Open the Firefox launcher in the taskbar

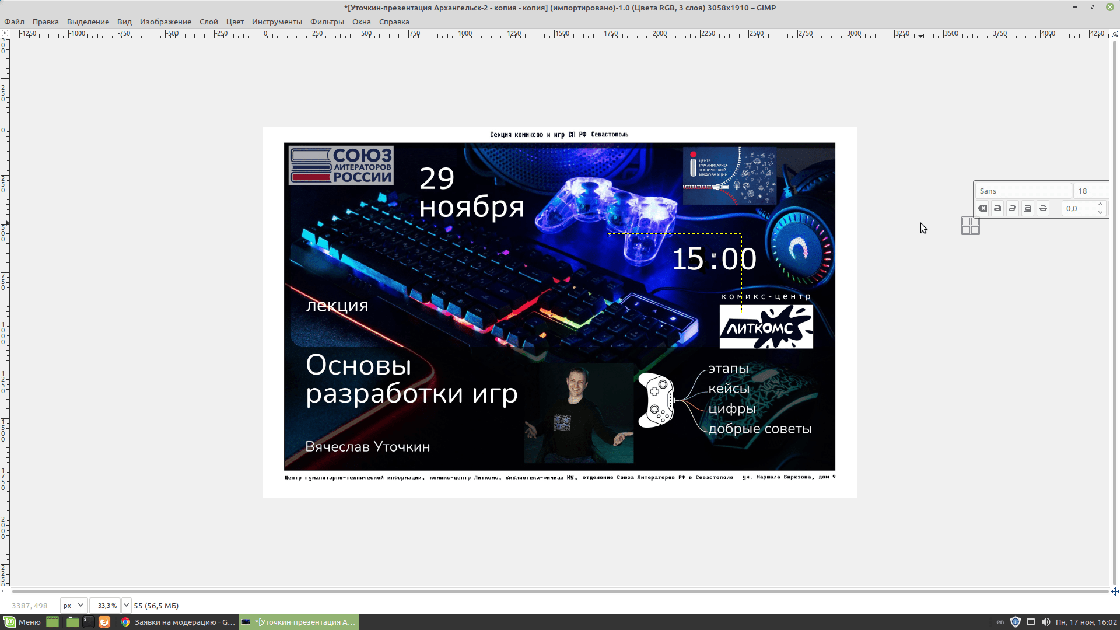[104, 622]
